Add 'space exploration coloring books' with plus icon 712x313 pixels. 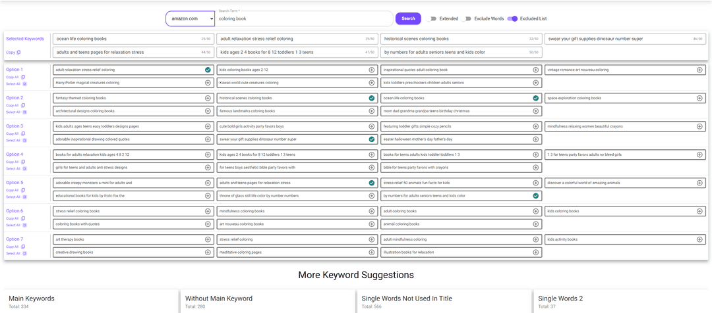[699, 98]
